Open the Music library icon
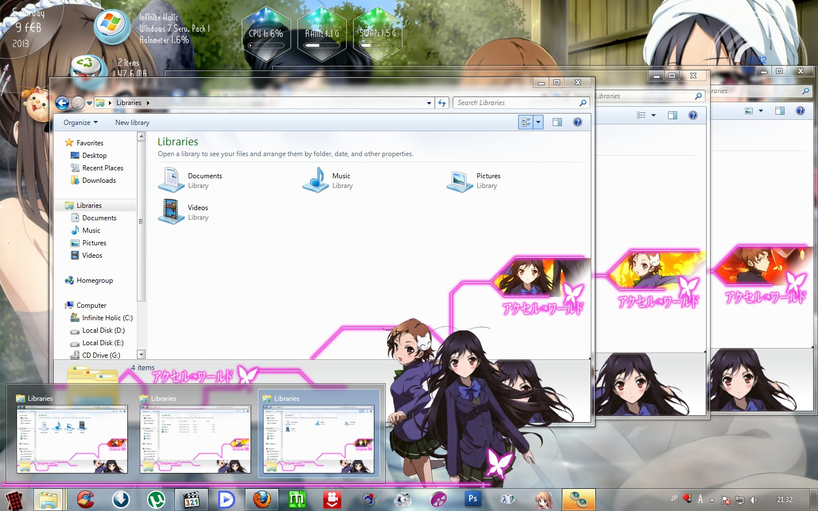This screenshot has width=818, height=511. 315,180
